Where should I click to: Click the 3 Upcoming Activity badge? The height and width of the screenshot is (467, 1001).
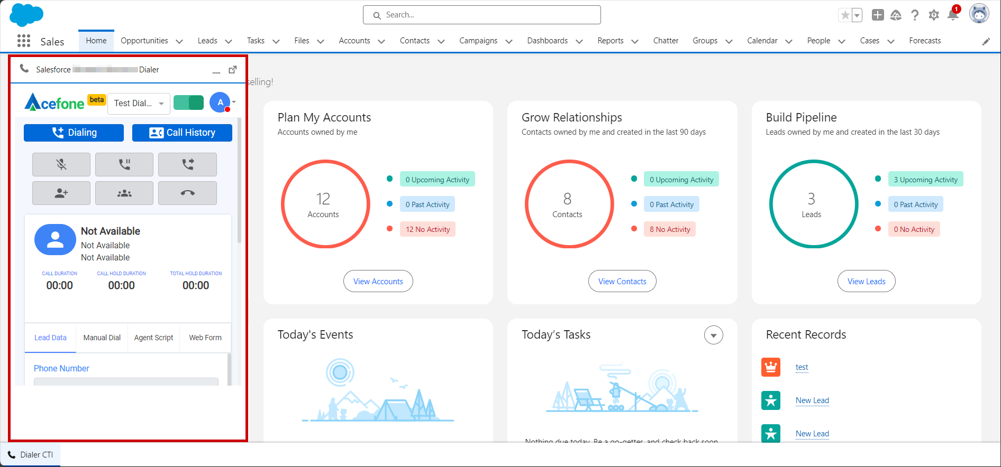925,180
